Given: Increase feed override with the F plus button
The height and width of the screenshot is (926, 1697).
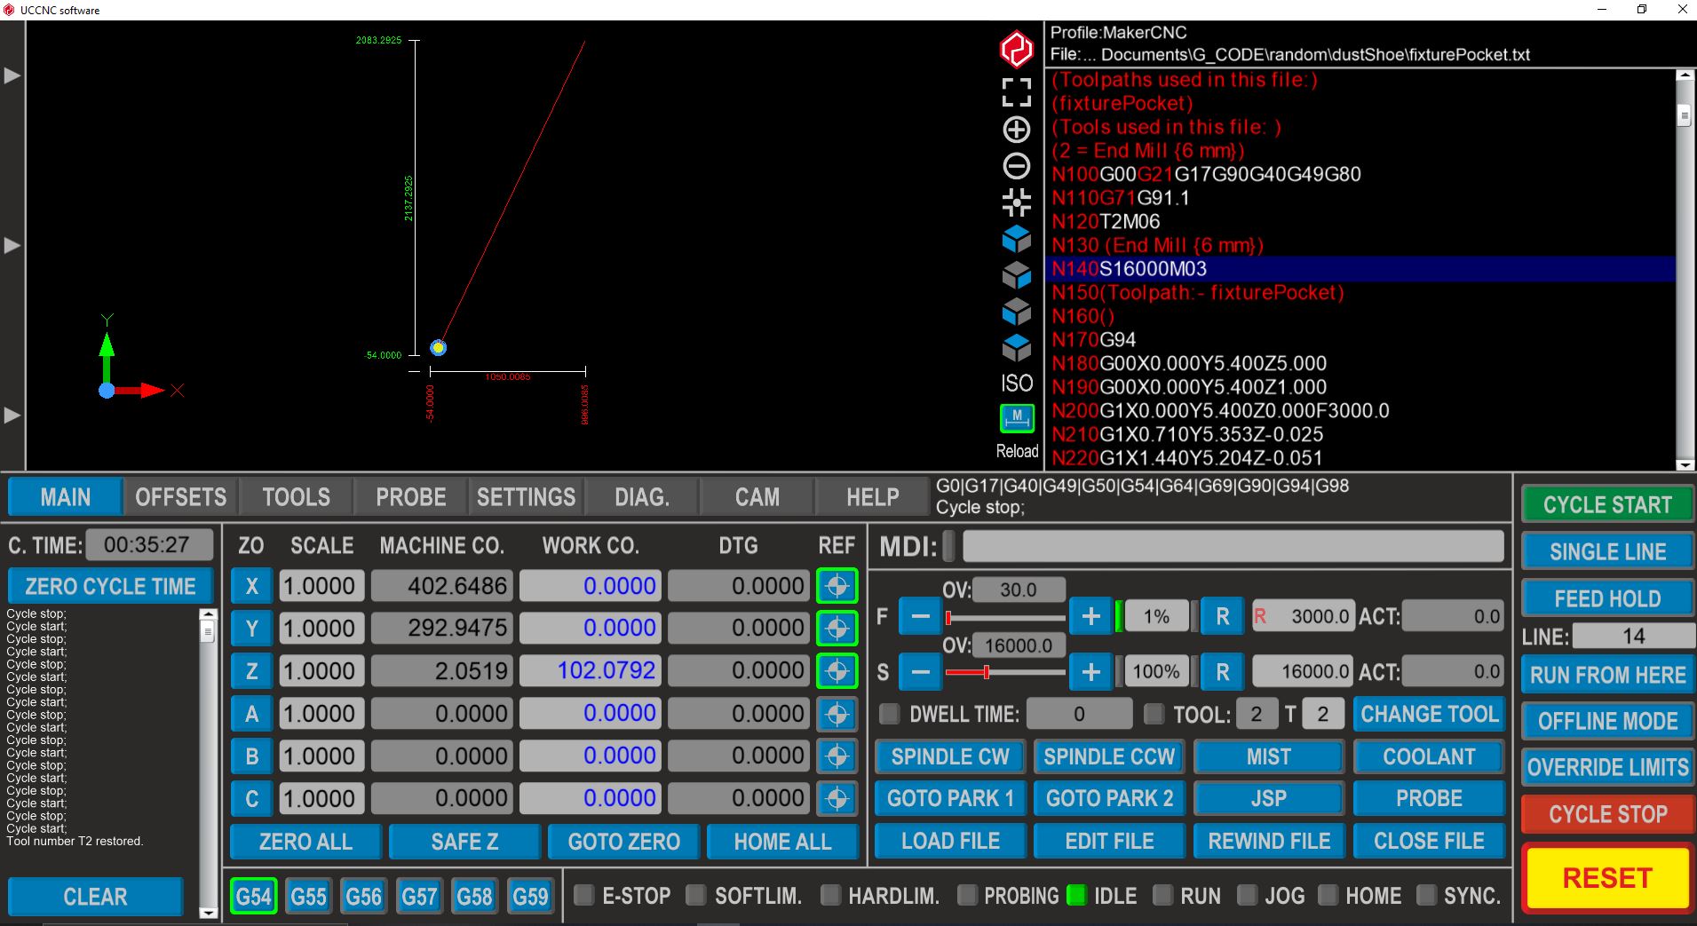Looking at the screenshot, I should pyautogui.click(x=1091, y=616).
